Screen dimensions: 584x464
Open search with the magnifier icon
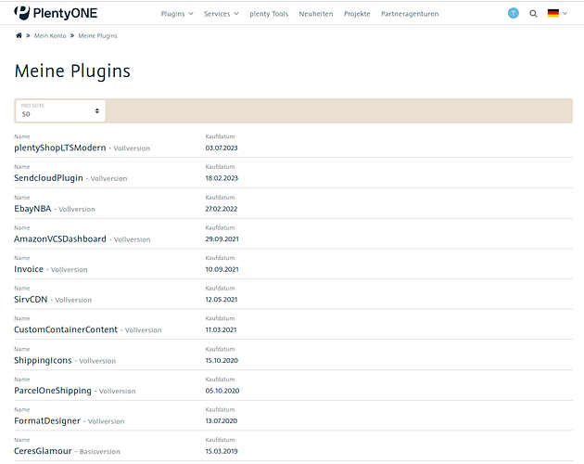coord(533,14)
